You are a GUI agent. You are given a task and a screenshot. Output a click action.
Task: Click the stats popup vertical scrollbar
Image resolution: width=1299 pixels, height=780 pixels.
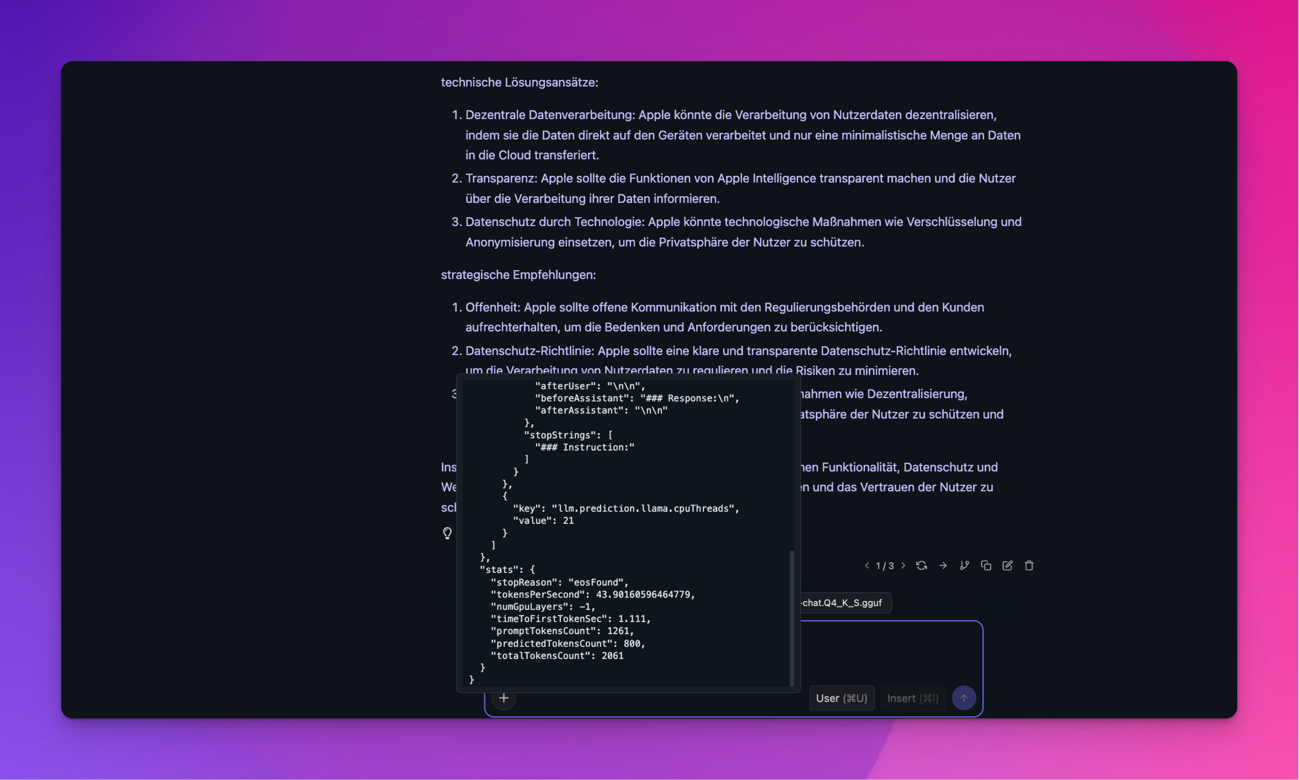[792, 618]
